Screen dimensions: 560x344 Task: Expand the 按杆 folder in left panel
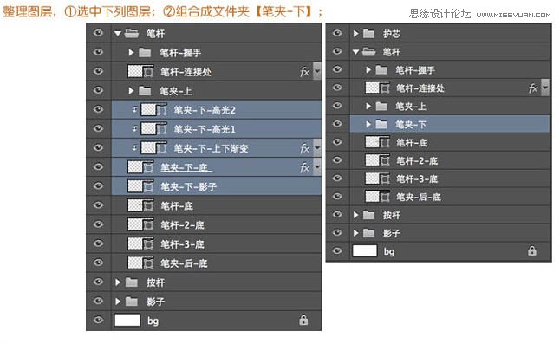(118, 282)
